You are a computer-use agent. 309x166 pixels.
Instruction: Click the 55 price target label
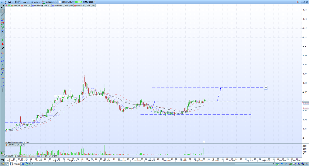266,88
